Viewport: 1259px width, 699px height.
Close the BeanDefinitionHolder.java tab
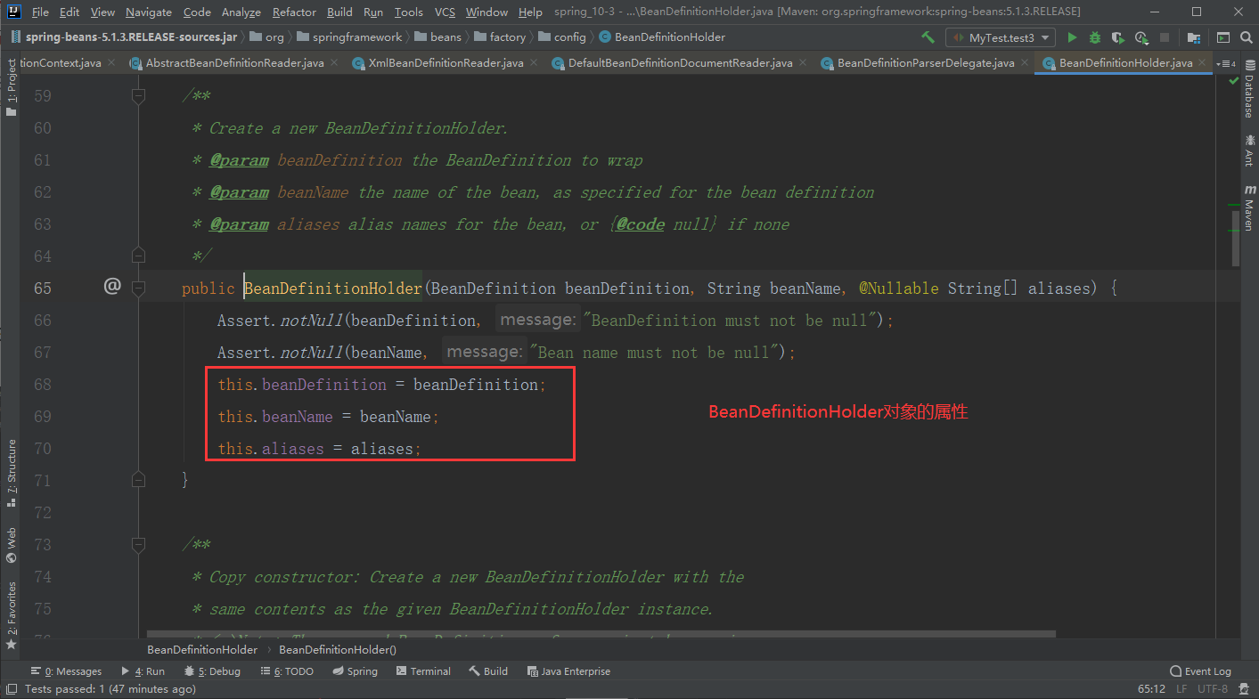pos(1203,63)
